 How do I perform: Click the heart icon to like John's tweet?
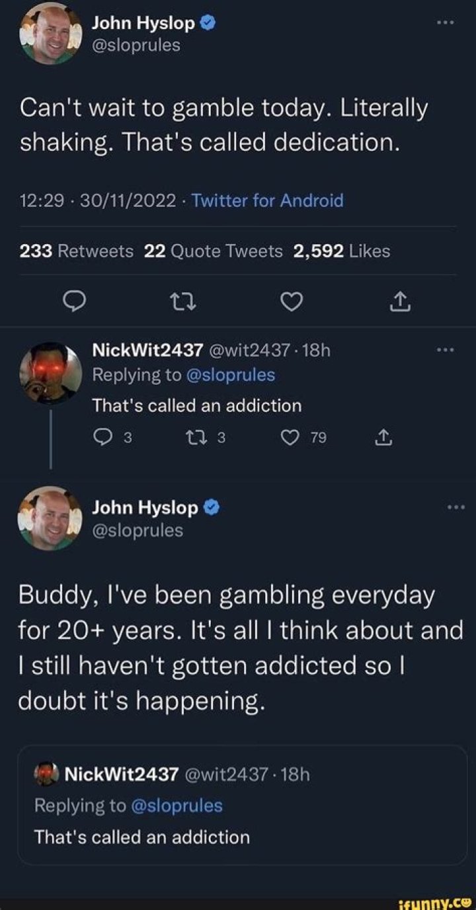[x=292, y=302]
